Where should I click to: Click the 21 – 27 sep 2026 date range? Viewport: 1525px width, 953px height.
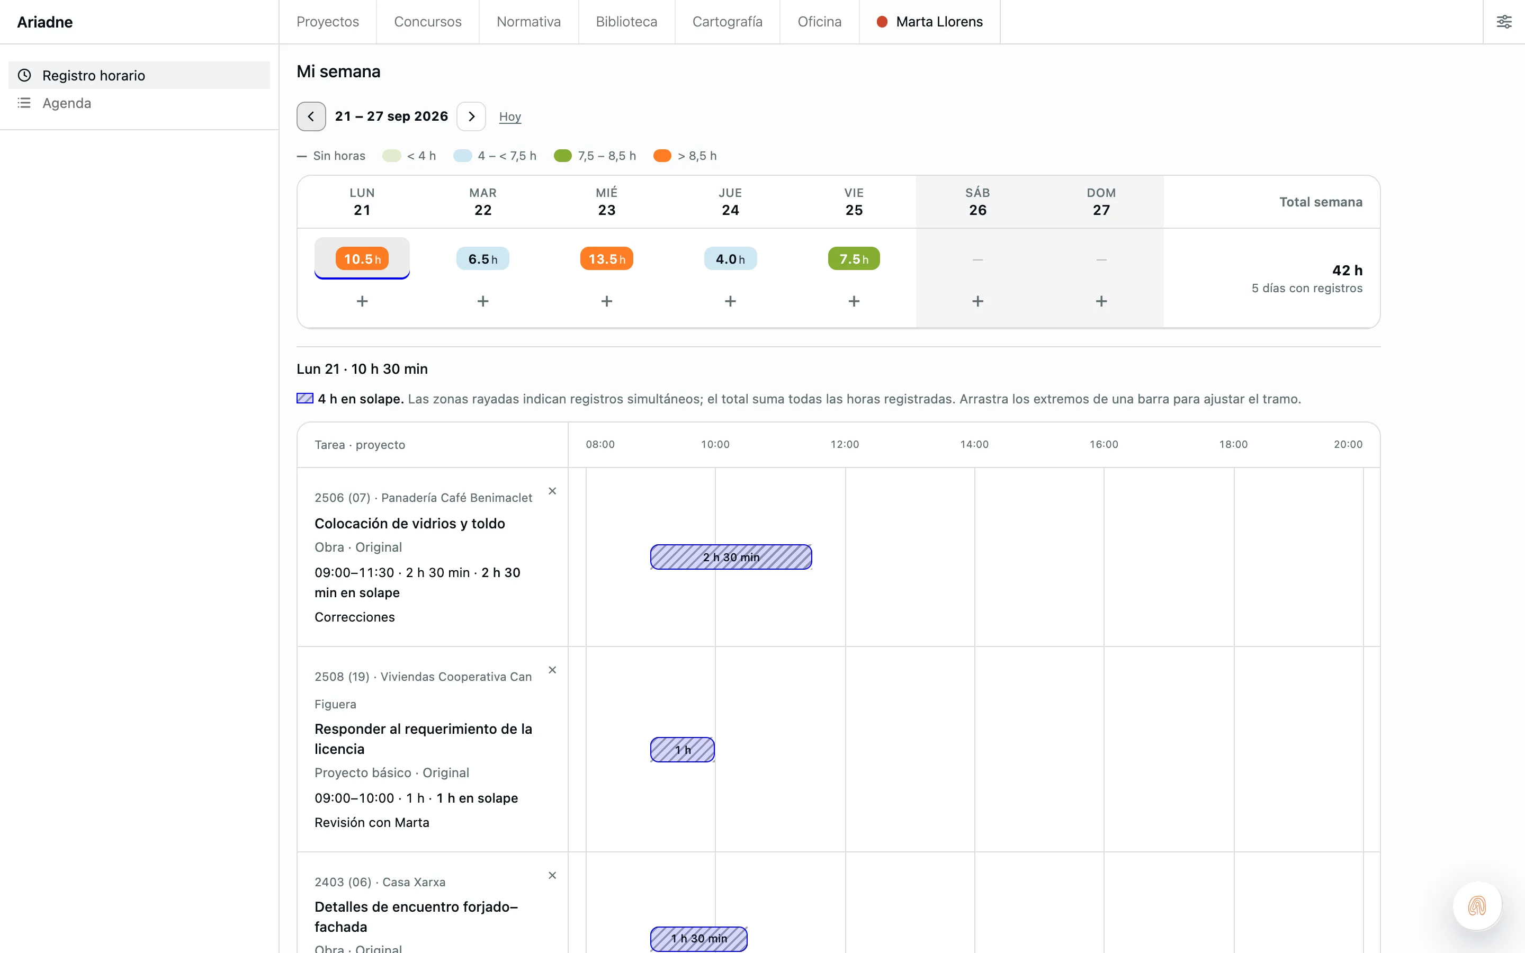tap(391, 116)
